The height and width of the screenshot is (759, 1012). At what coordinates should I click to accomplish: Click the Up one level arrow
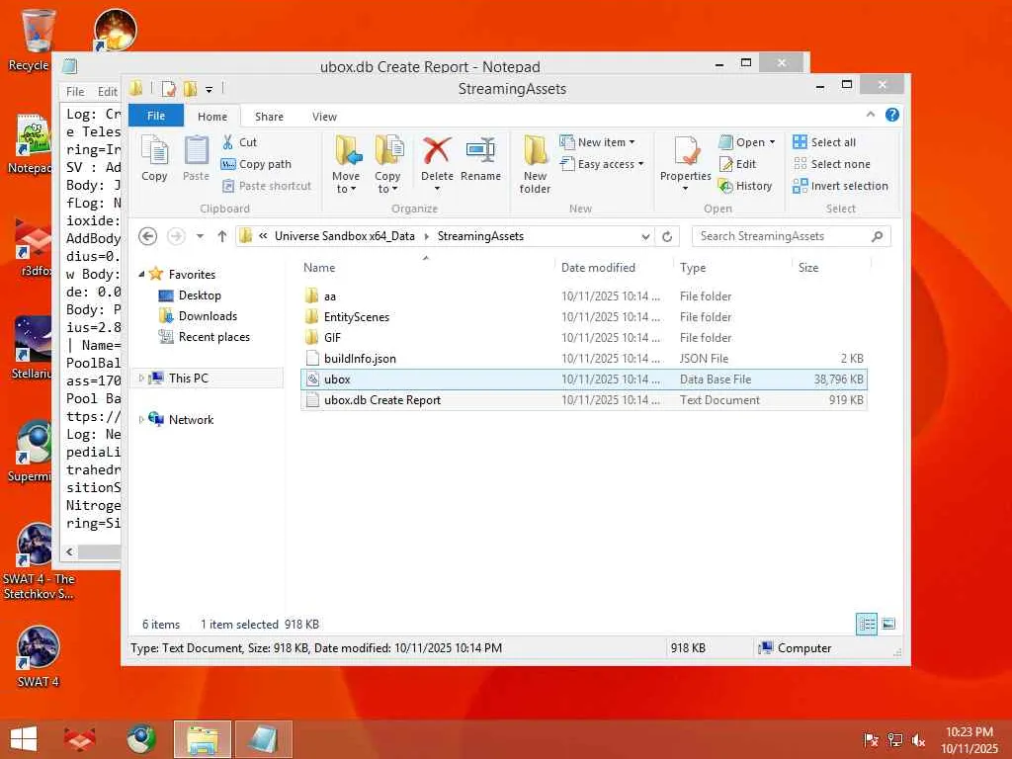(x=222, y=236)
